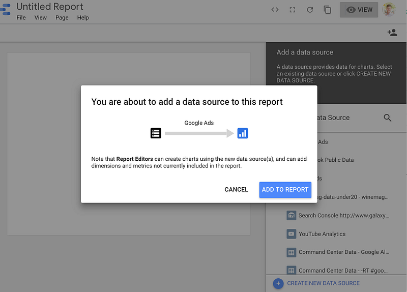Click the Untitled Report title
Screen dimensions: 407x292
coord(49,7)
